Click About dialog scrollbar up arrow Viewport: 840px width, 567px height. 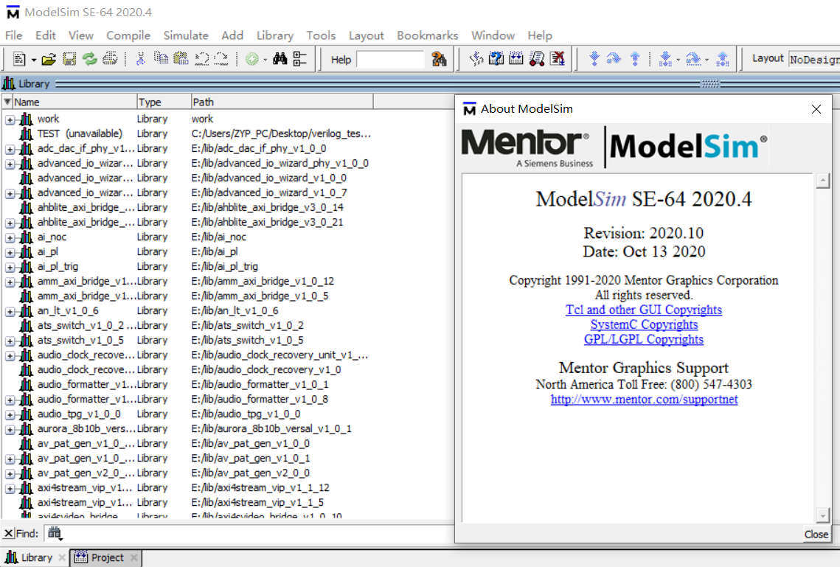(x=823, y=181)
